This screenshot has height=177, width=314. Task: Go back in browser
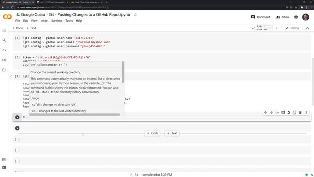click(3, 7)
